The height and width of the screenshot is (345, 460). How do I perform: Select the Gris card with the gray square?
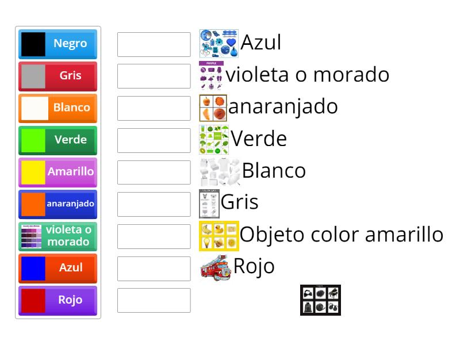coord(57,76)
